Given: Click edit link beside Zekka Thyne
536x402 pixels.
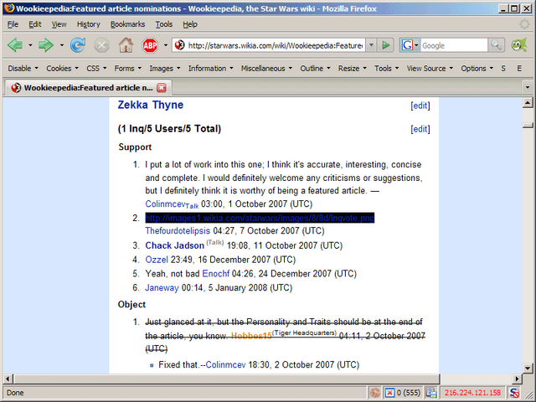Looking at the screenshot, I should point(420,106).
